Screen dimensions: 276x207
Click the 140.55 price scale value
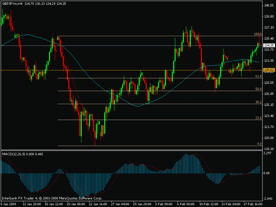pos(269,5)
